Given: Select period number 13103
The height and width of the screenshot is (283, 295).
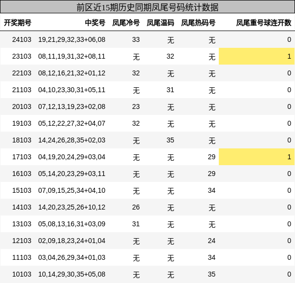Looking at the screenshot, I should 22,224.
